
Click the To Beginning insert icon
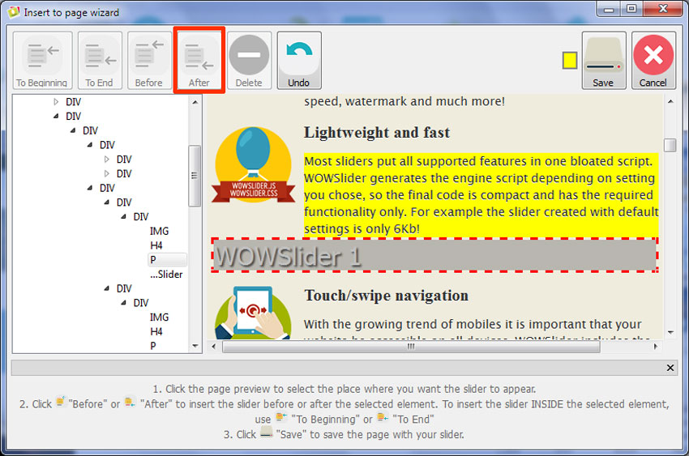(x=42, y=60)
